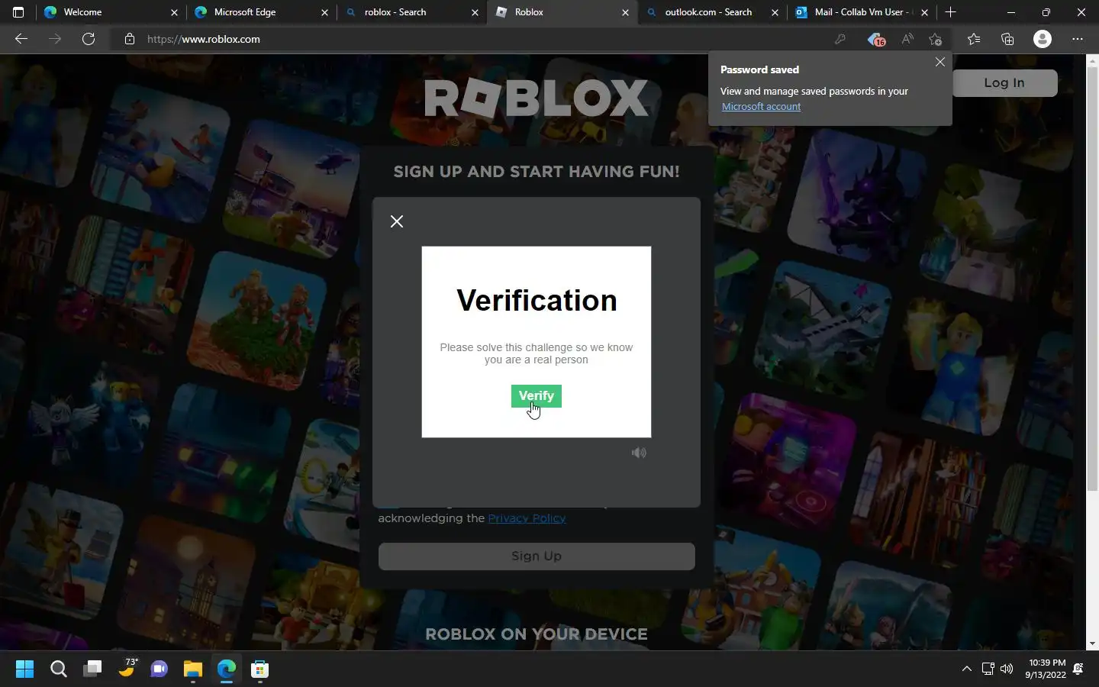This screenshot has width=1099, height=687.
Task: Close the outlook.com - Search tab
Action: coord(775,13)
